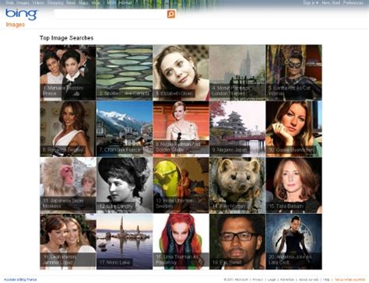This screenshot has width=369, height=283.
Task: Open thumbnail 14 Pine Marten
Action: tap(237, 185)
